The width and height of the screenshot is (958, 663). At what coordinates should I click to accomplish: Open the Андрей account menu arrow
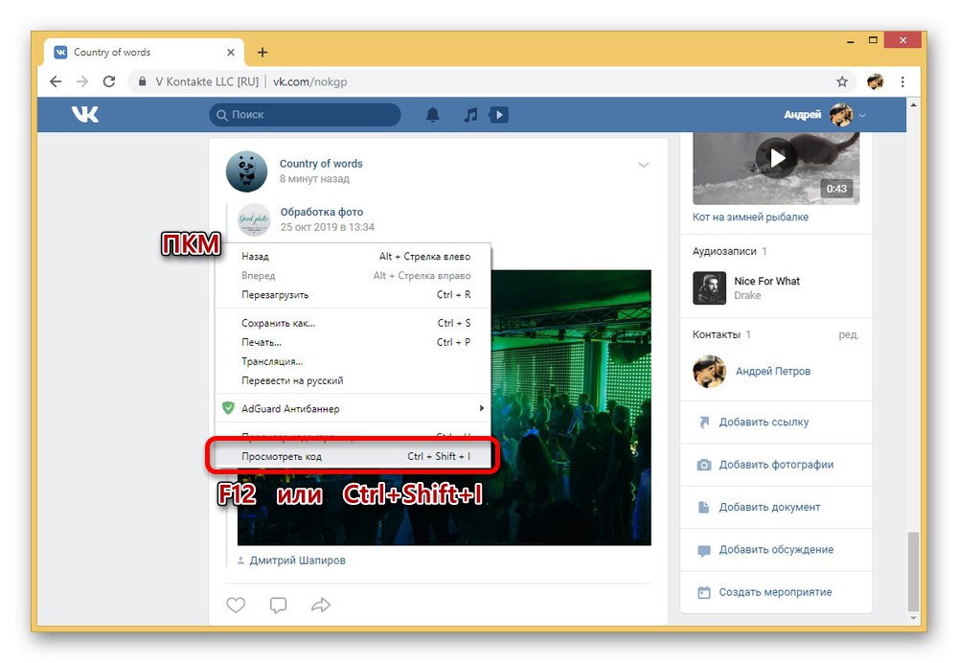pyautogui.click(x=862, y=115)
